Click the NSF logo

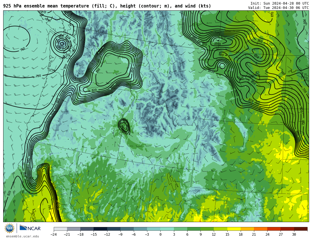click(10, 228)
